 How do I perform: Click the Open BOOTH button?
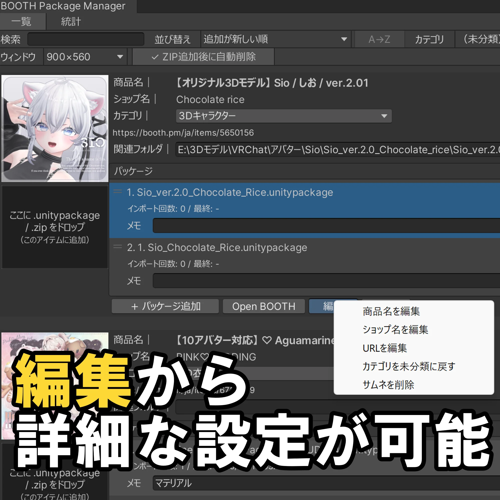pyautogui.click(x=264, y=306)
